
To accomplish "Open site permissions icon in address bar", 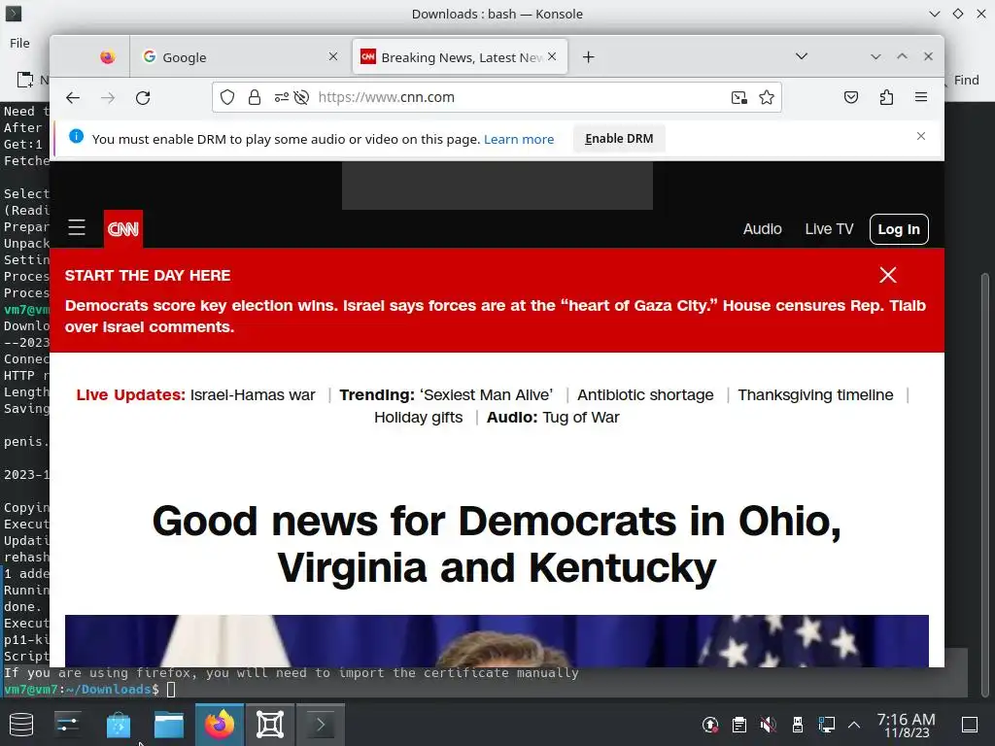I will click(281, 97).
